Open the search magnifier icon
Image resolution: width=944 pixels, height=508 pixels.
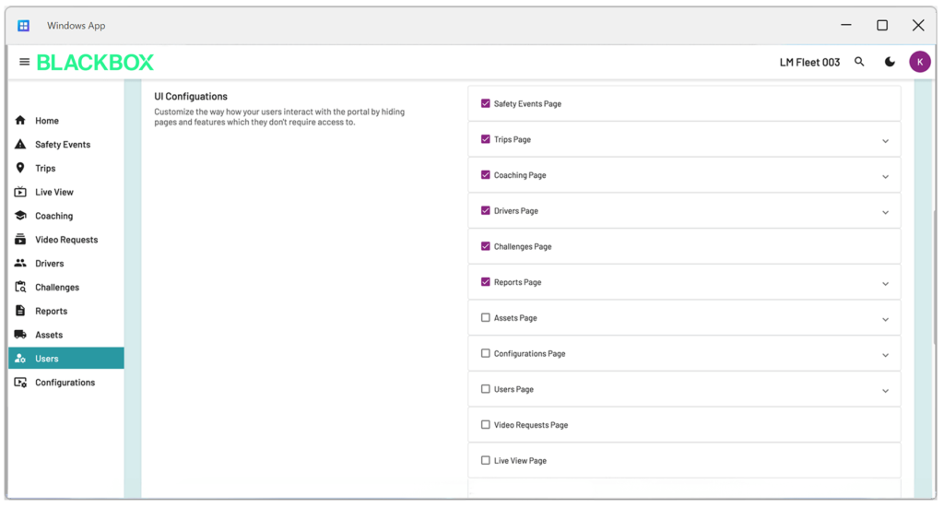(x=859, y=62)
